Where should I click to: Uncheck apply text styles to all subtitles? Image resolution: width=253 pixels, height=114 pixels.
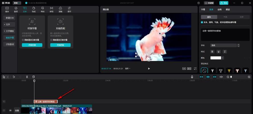202,22
